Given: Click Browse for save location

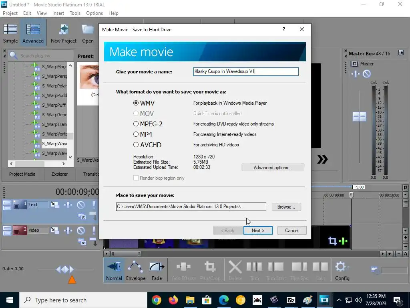Looking at the screenshot, I should pos(286,207).
